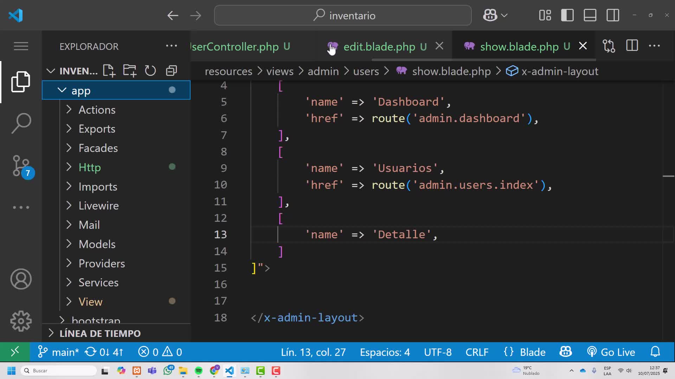Close the show.blade.php tab
The width and height of the screenshot is (675, 379).
pos(583,46)
